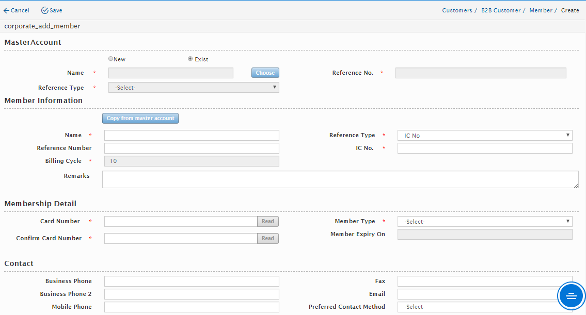
Task: Click the Remarks text area
Action: [x=340, y=179]
